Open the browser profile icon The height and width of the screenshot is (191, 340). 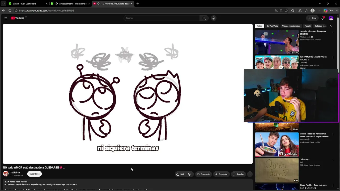pos(313,11)
